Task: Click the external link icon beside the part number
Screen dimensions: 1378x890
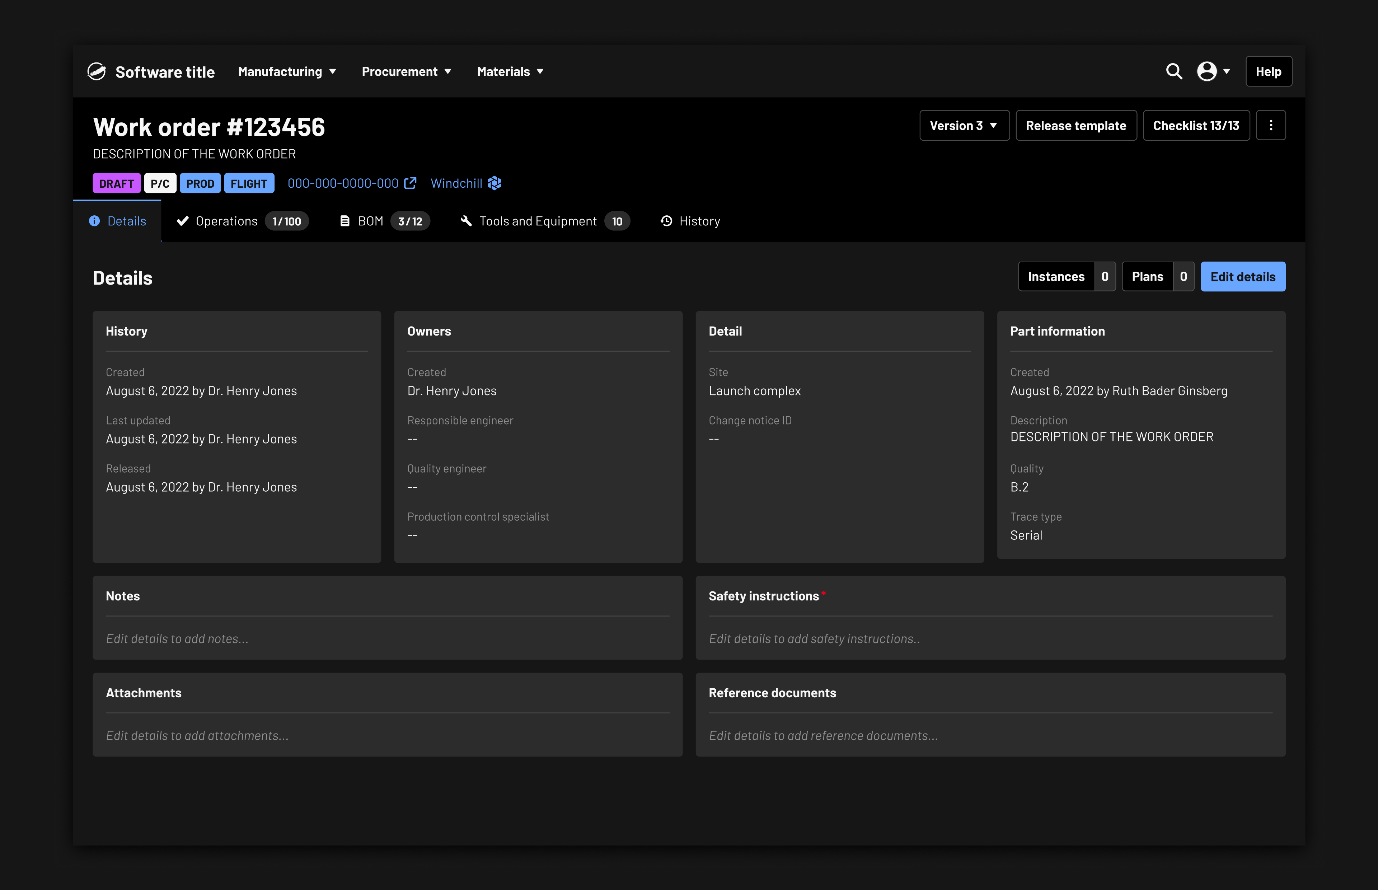Action: click(410, 183)
